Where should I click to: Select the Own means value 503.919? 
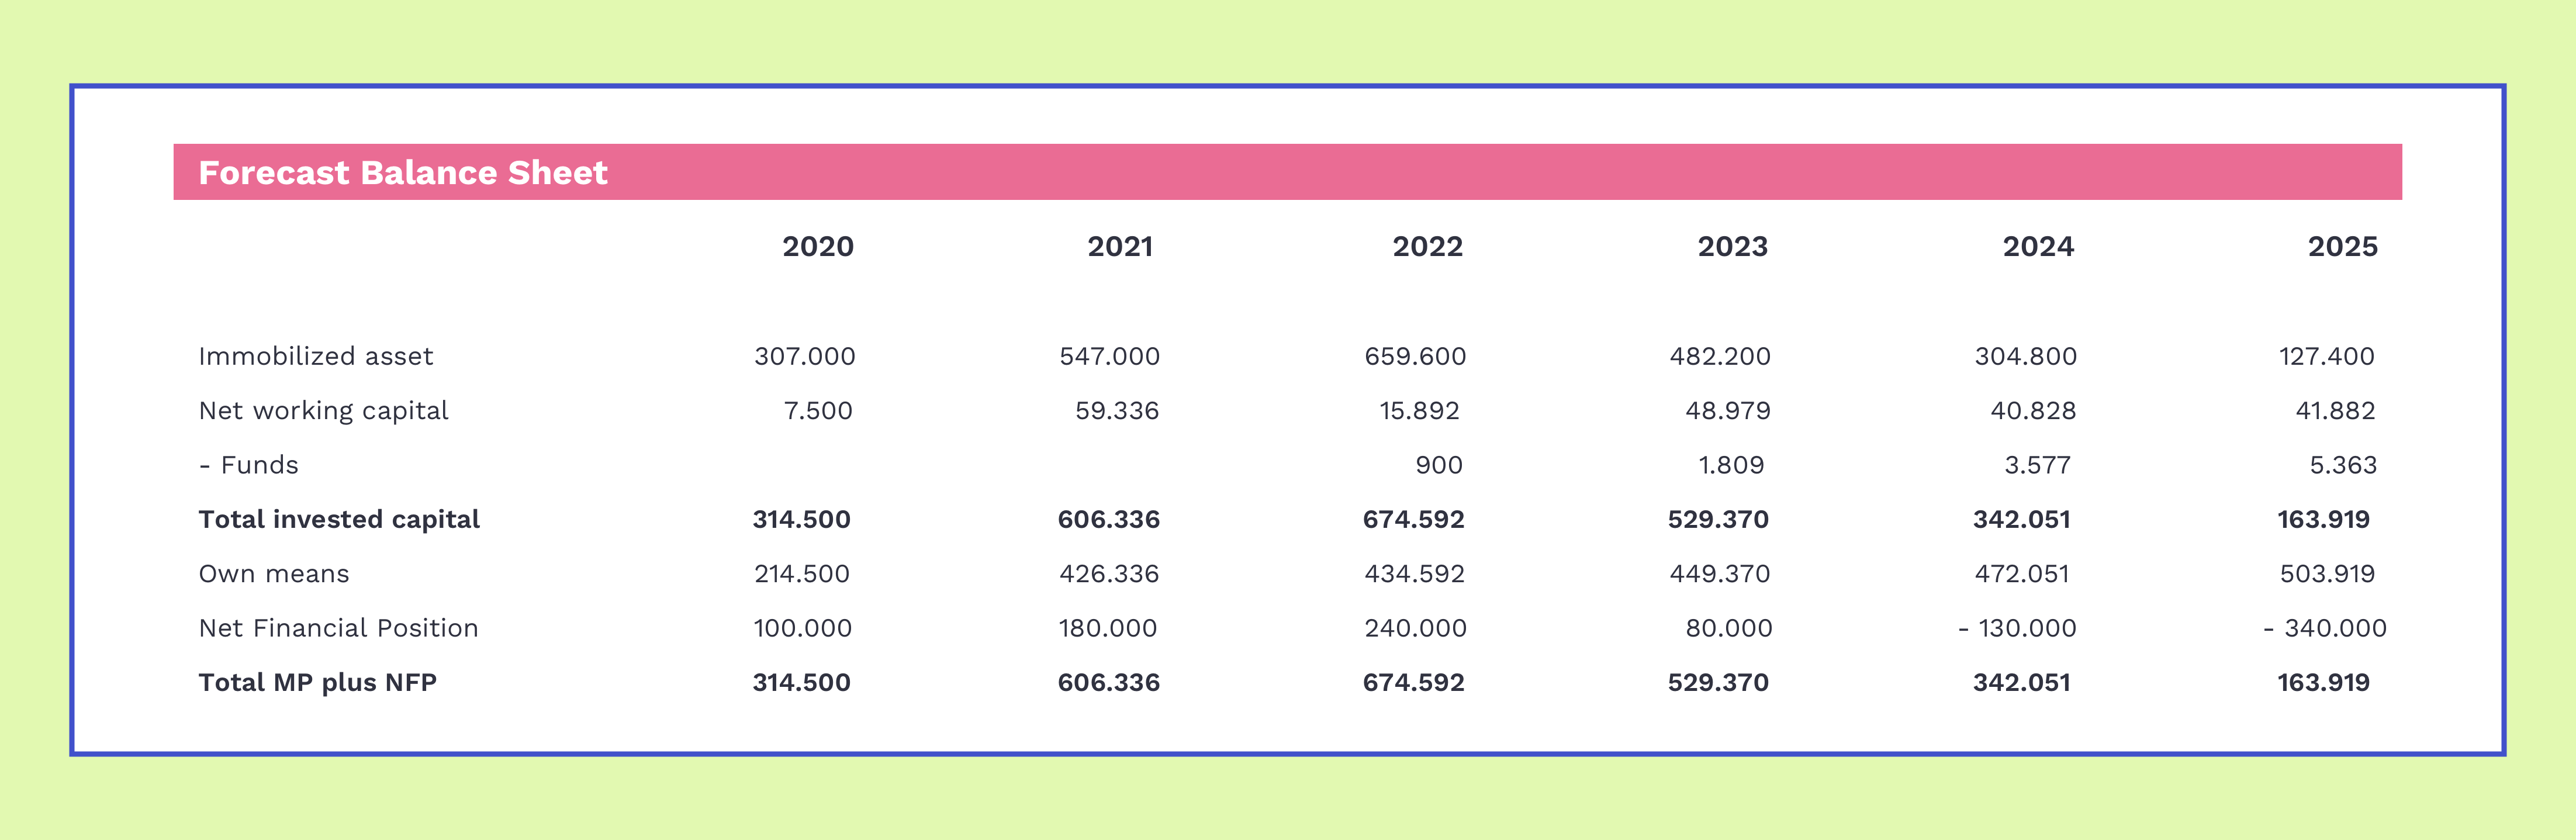click(x=2326, y=574)
